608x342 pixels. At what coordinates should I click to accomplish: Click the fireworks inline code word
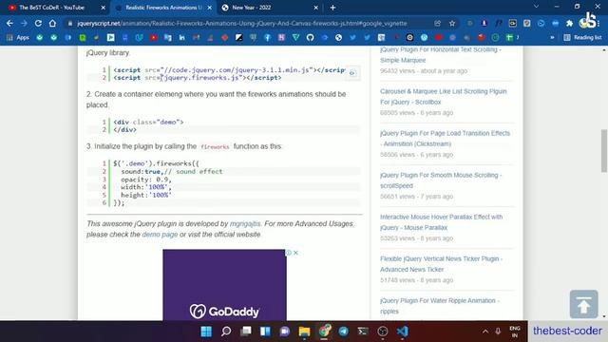(216, 147)
